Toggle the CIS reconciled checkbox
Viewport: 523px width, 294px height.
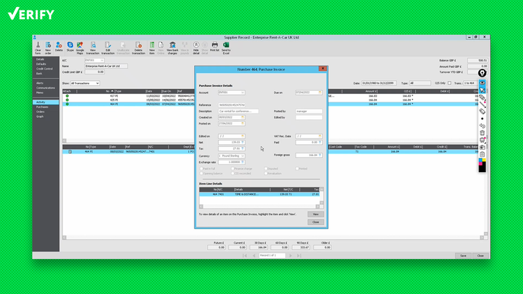click(232, 173)
